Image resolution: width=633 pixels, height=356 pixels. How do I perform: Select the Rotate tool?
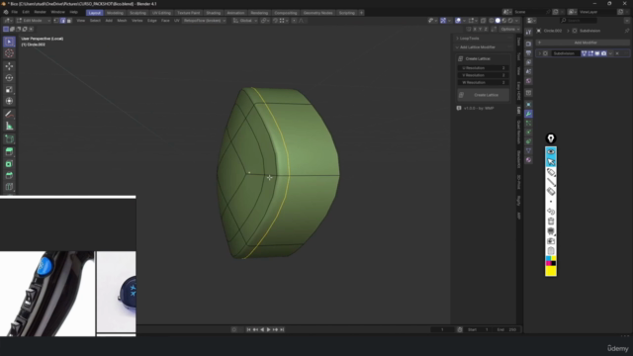point(9,77)
